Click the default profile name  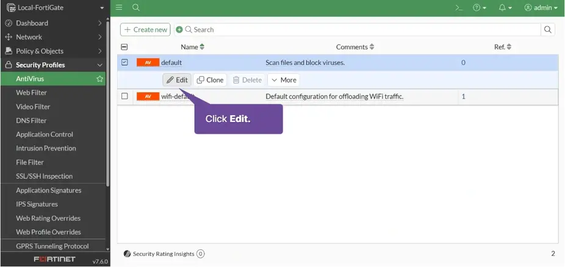pos(171,63)
